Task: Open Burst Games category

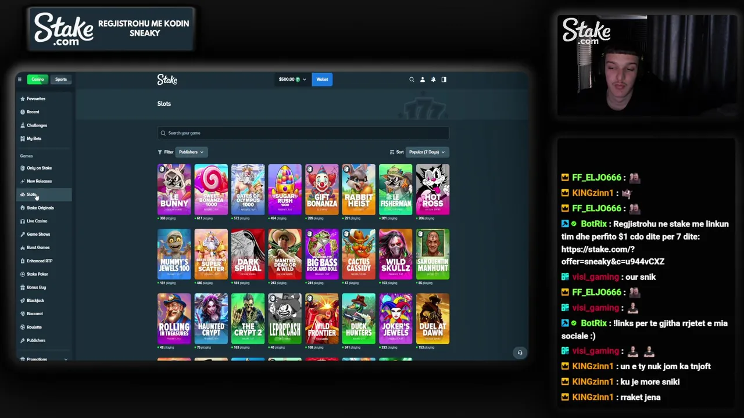Action: (x=44, y=247)
